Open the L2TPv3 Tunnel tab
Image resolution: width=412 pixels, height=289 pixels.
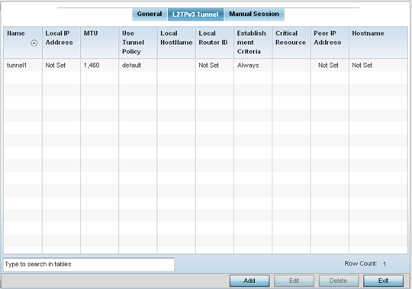point(195,14)
